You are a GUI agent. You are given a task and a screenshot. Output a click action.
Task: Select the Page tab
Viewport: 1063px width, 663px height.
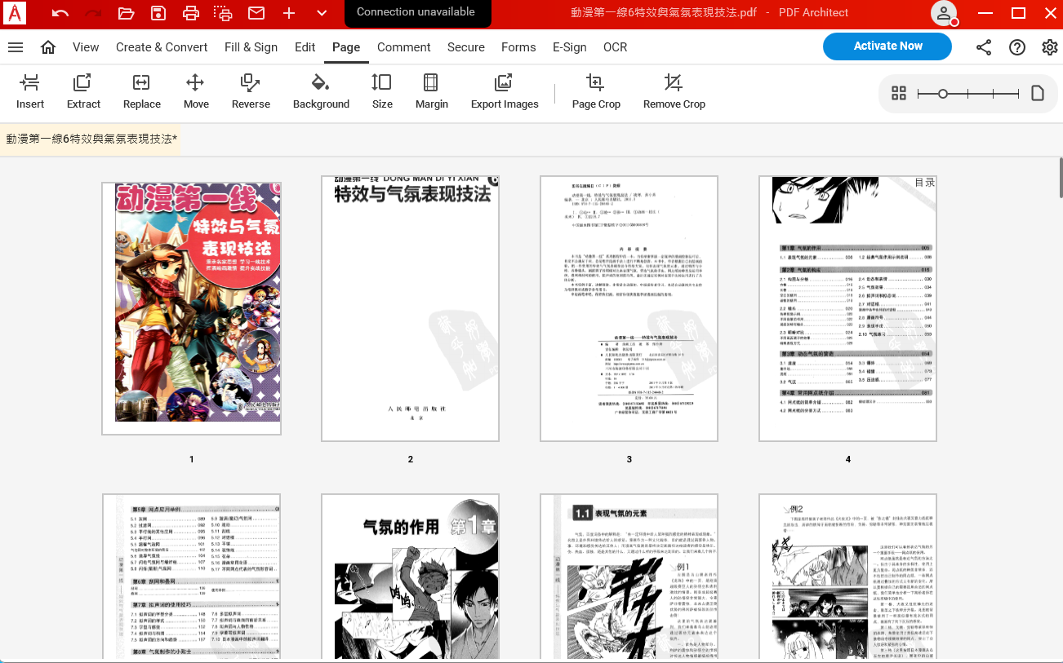point(346,47)
